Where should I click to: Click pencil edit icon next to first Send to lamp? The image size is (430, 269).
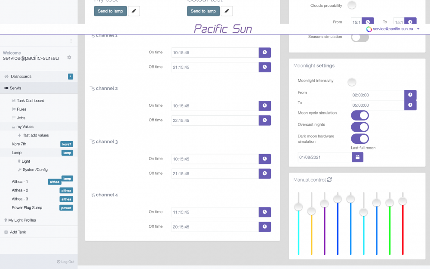pyautogui.click(x=134, y=11)
